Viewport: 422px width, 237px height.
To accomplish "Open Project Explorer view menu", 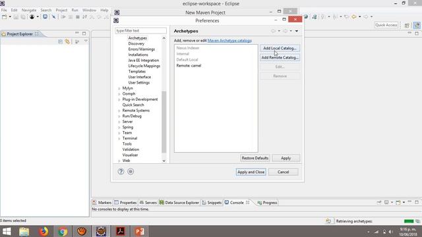I will click(x=86, y=41).
